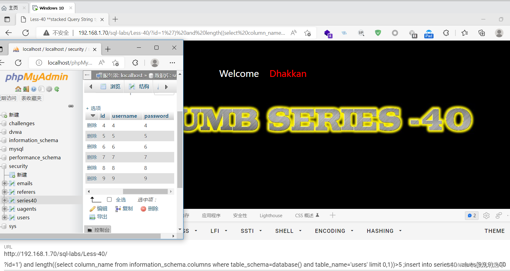This screenshot has height=271, width=510.
Task: Open the iPad extension icon in the toolbar
Action: coord(429,34)
